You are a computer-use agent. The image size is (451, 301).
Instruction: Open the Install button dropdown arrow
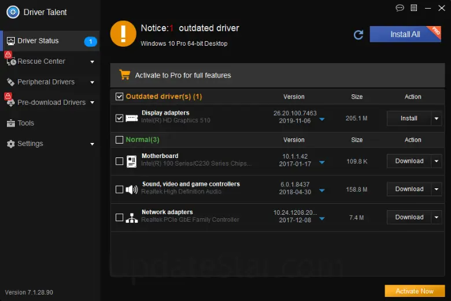pyautogui.click(x=437, y=119)
